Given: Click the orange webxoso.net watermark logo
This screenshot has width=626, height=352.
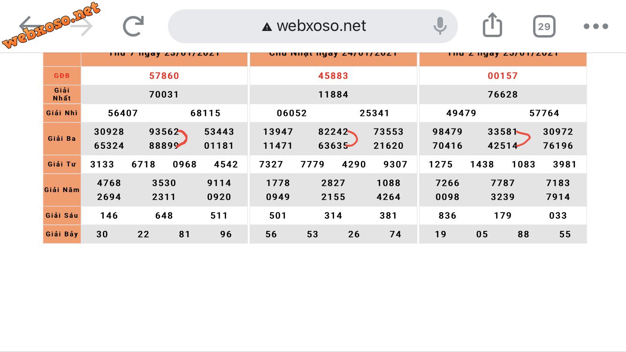Looking at the screenshot, I should (x=52, y=26).
